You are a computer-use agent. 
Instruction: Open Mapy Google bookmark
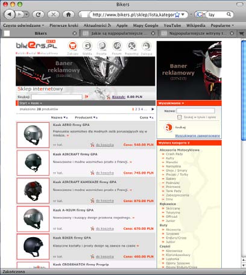[x=146, y=25]
